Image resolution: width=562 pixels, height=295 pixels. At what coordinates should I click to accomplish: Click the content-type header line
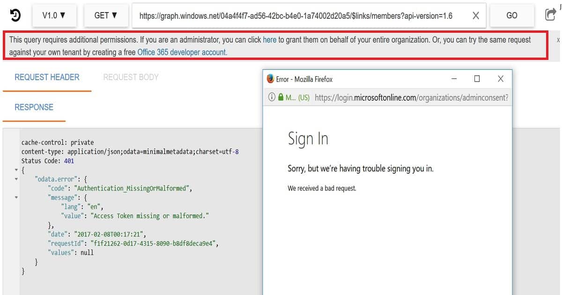tap(130, 152)
